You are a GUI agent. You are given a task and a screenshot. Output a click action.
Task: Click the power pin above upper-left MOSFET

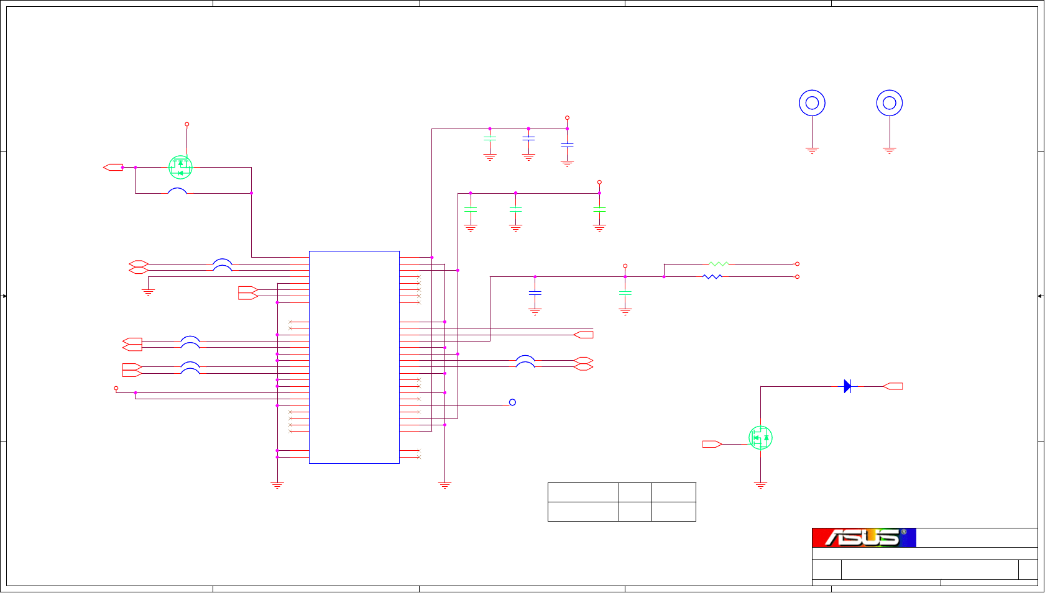(x=186, y=124)
